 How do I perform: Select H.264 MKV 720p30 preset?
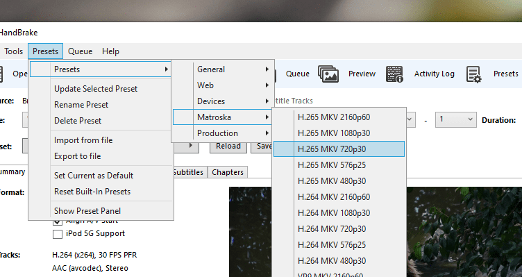click(339, 229)
